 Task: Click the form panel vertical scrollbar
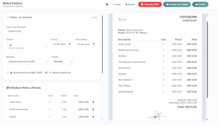[102, 44]
